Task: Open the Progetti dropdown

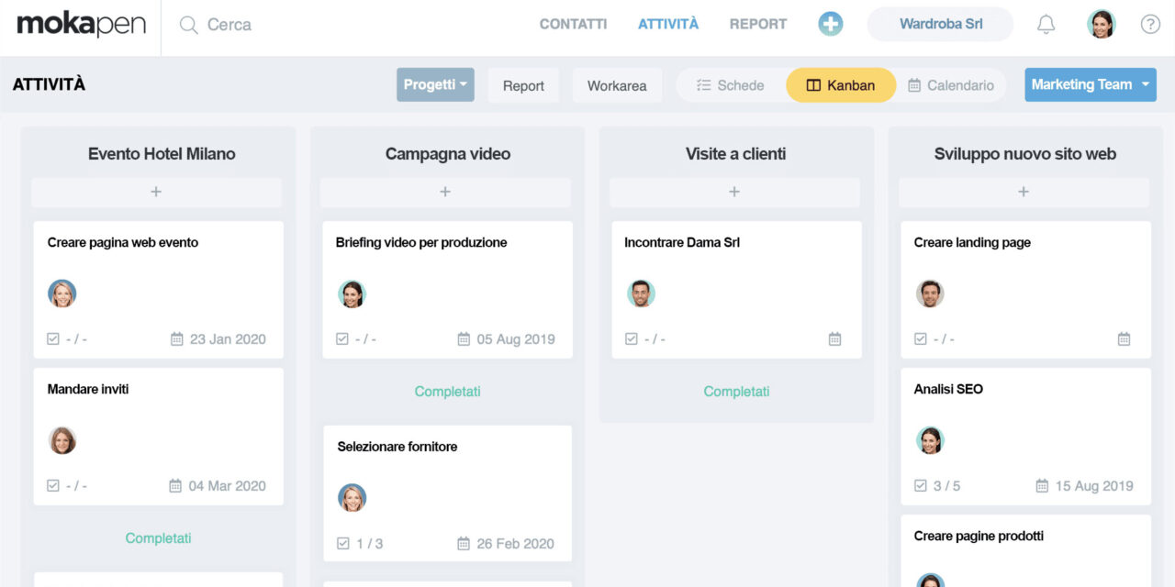Action: pyautogui.click(x=435, y=83)
